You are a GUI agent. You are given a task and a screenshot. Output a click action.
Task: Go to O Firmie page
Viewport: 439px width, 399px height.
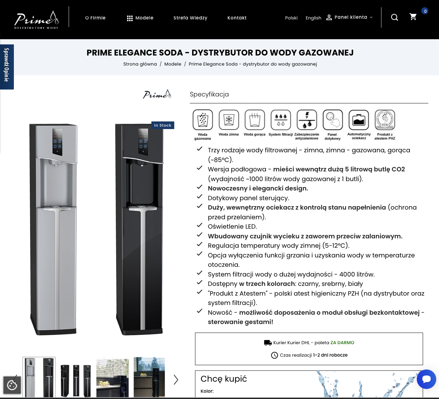click(95, 18)
